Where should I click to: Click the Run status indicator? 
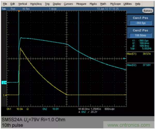(12, 9)
